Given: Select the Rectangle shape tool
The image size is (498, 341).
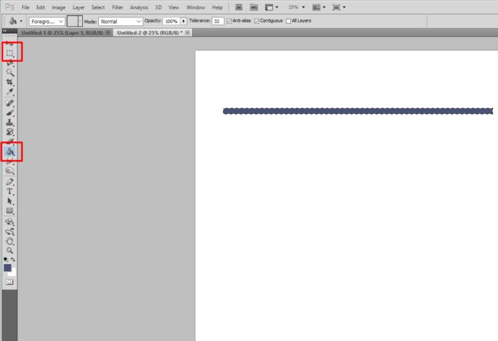Looking at the screenshot, I should [9, 211].
